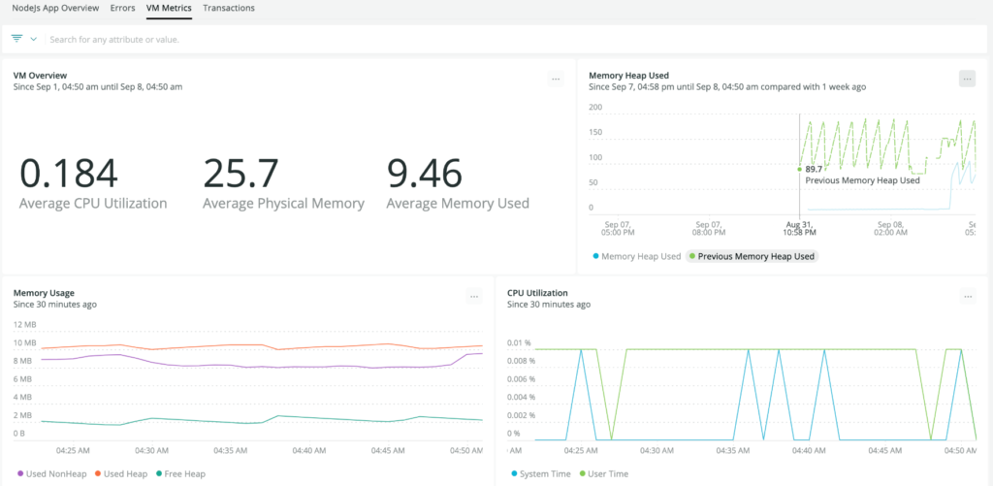Click the Memory Usage widget title
The image size is (993, 486).
(x=44, y=293)
